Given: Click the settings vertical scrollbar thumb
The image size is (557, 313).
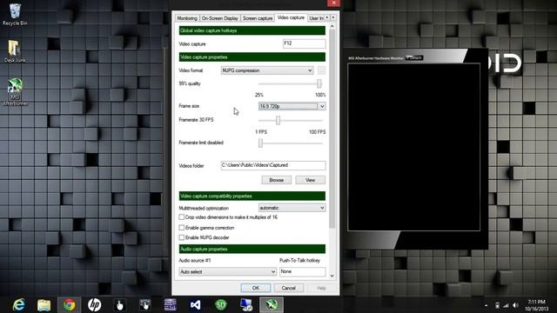Looking at the screenshot, I should click(332, 129).
